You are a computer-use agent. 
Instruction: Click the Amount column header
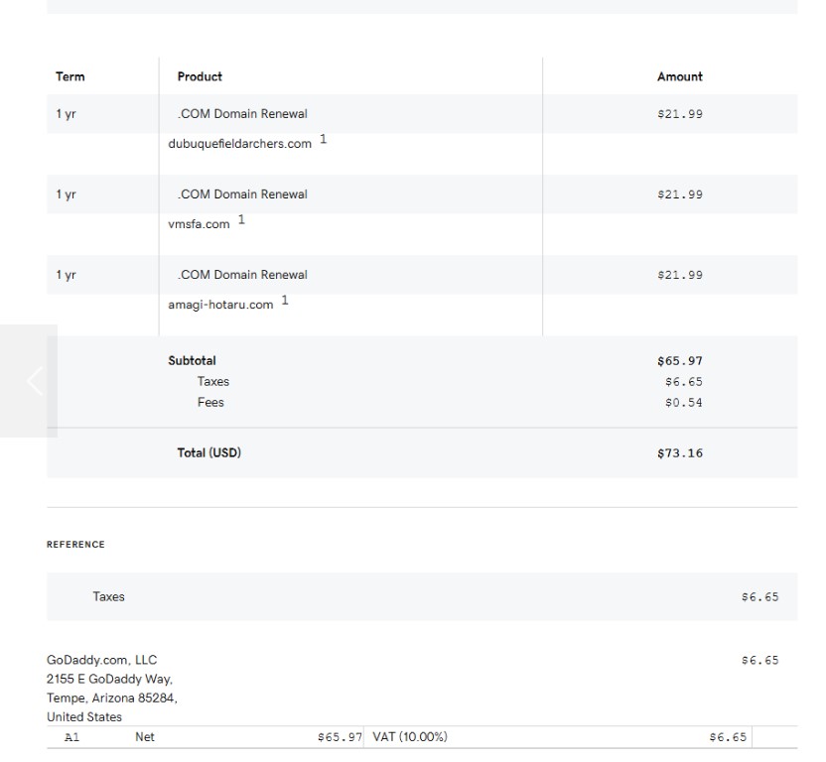tap(679, 76)
